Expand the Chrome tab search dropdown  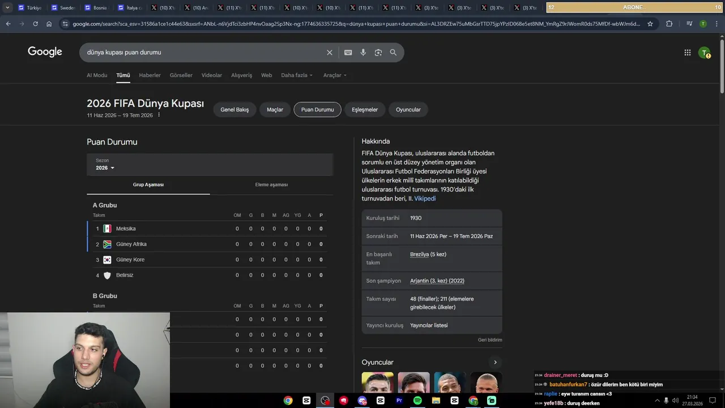tap(7, 7)
